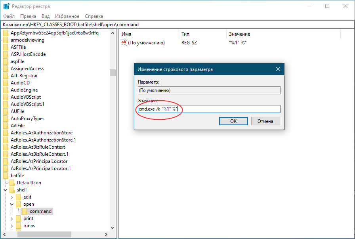Viewport: 355px width, 239px height.
Task: Click the registry path address bar
Action: (177, 25)
